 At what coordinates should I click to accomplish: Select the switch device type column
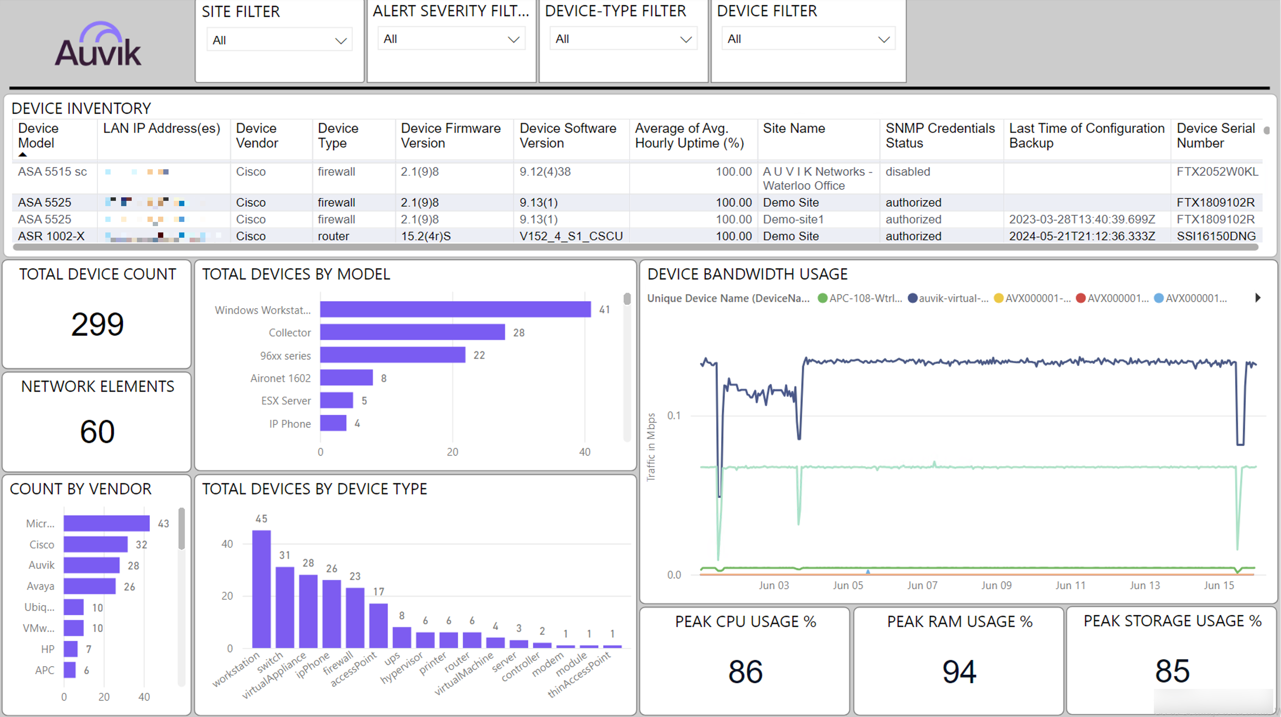coord(285,607)
